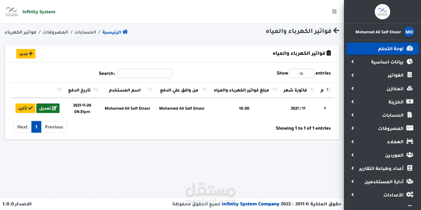Viewport: 421px width, 210px height.
Task: Click the Search input field
Action: (x=144, y=73)
